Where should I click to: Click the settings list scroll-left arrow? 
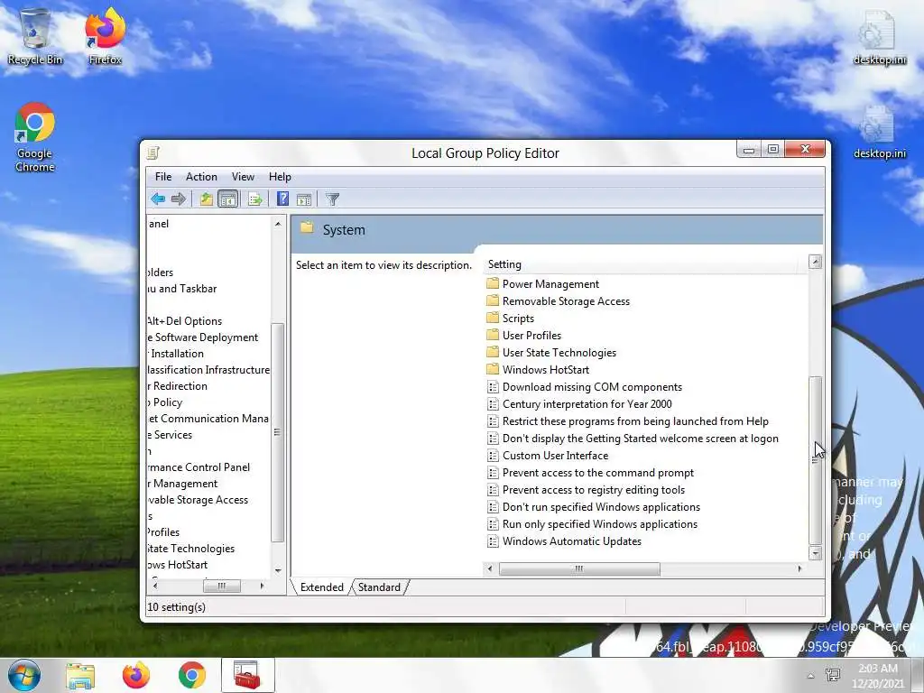coord(490,568)
